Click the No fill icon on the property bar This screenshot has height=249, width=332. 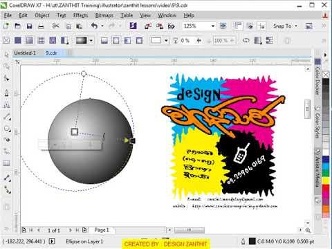[x=6, y=41]
